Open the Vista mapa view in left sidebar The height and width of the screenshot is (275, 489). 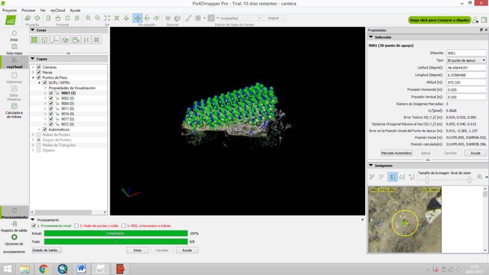[x=14, y=49]
